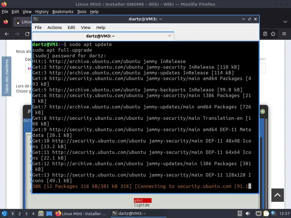Open the terminal Edit menu

tap(71, 28)
